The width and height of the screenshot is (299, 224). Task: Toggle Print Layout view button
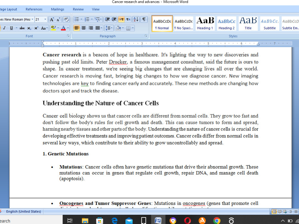coord(274,211)
